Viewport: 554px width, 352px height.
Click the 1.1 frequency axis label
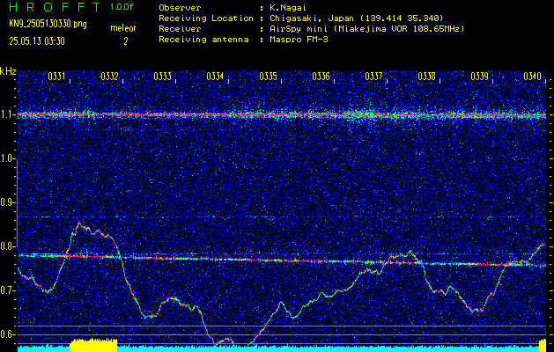5,115
